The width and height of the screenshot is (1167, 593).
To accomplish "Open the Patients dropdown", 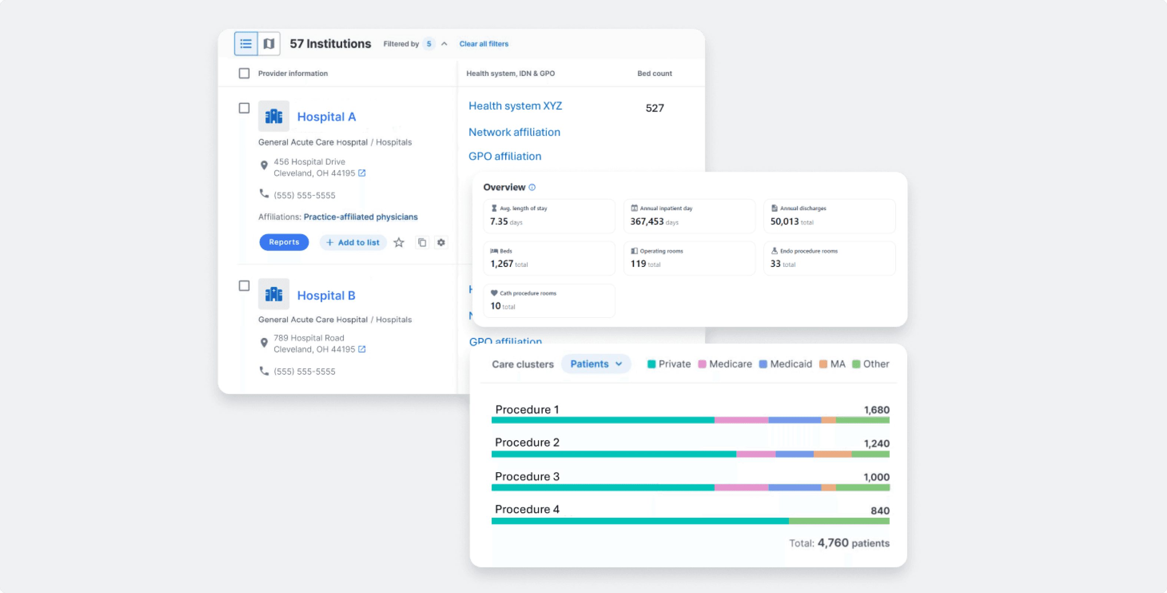I will tap(596, 364).
